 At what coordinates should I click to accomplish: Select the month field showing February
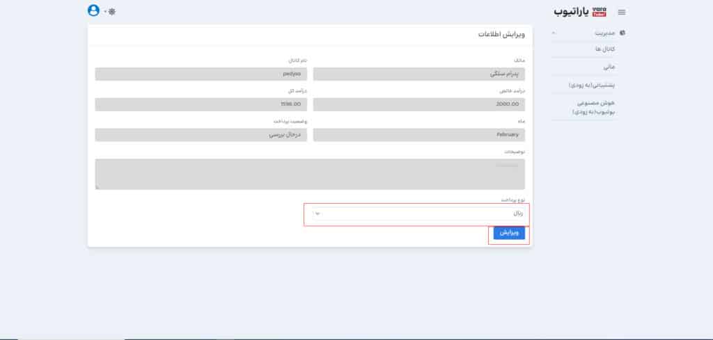click(x=418, y=135)
